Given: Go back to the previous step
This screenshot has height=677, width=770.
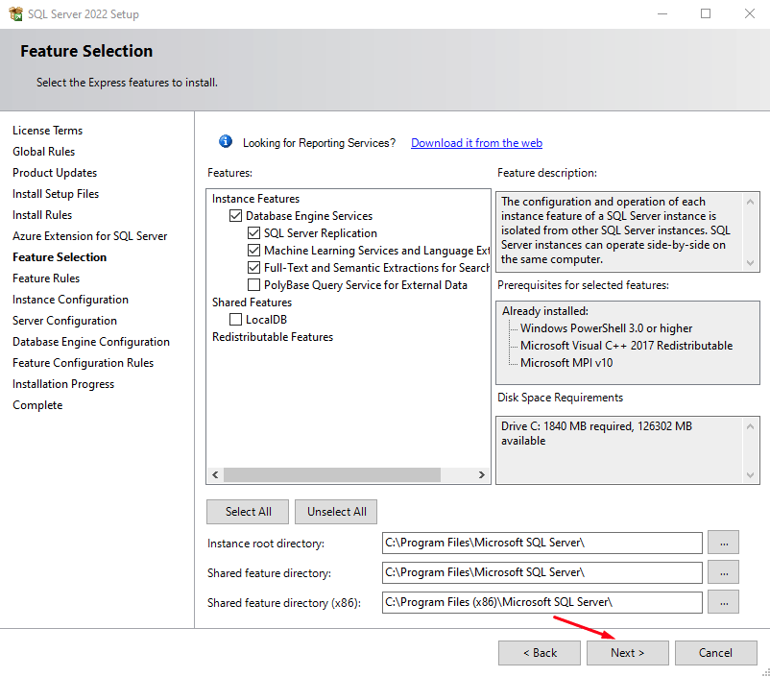Looking at the screenshot, I should pos(540,653).
